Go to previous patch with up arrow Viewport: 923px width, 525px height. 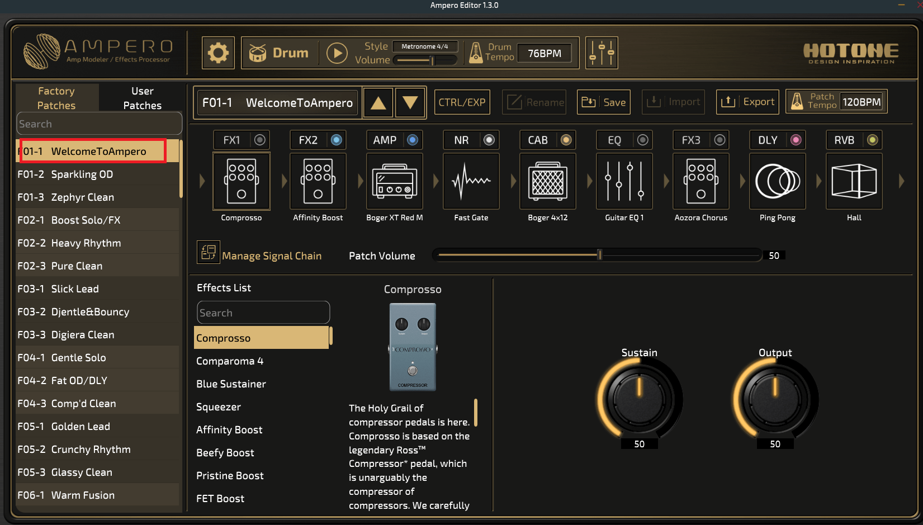[x=378, y=102]
